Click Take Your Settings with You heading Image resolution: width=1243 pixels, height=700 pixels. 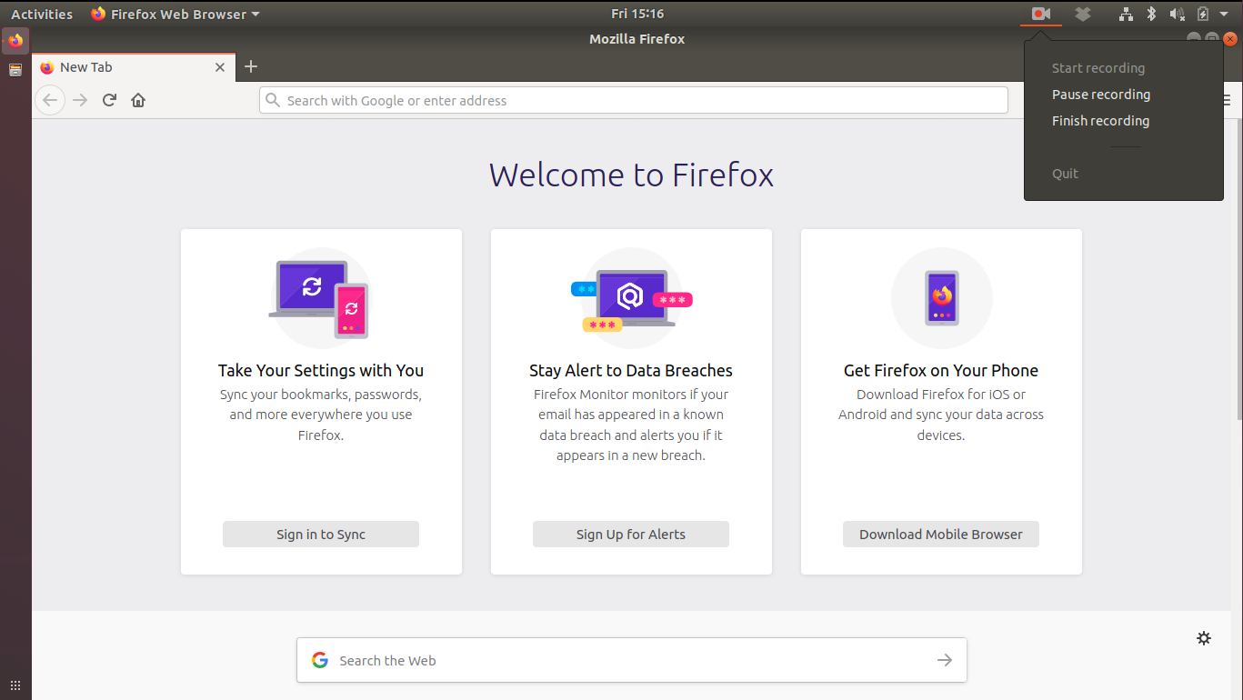click(x=321, y=370)
